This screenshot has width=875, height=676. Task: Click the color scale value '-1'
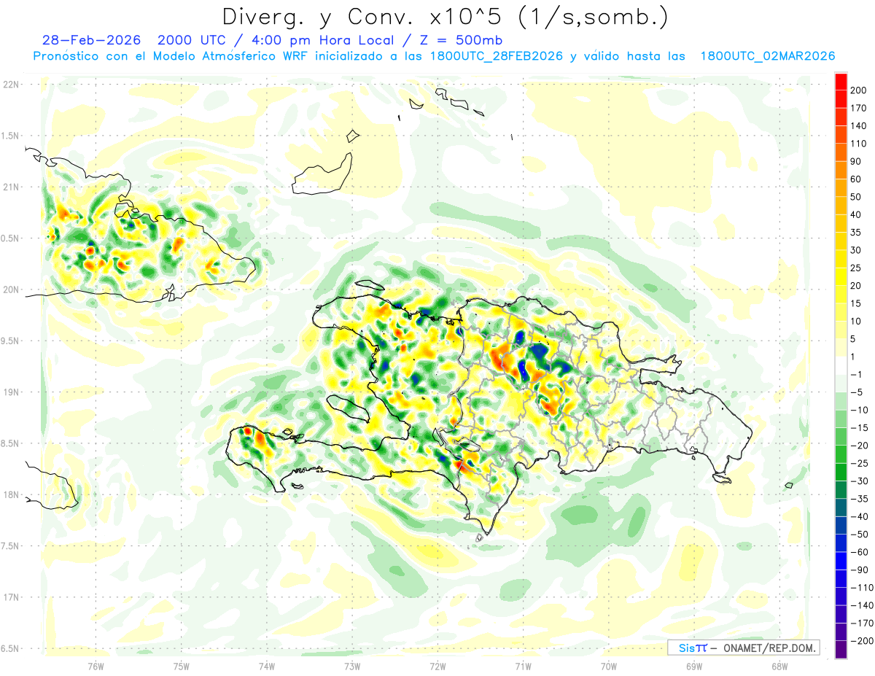pyautogui.click(x=856, y=375)
